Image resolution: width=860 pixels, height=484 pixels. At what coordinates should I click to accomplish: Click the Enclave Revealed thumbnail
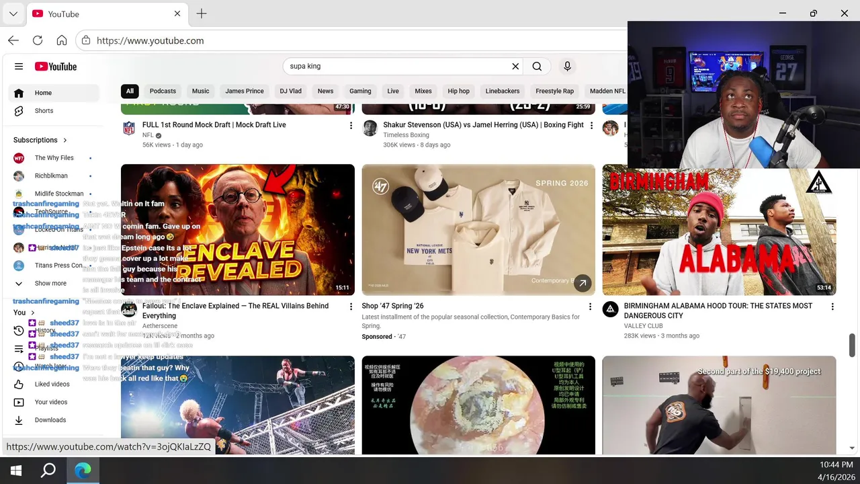[x=238, y=230]
